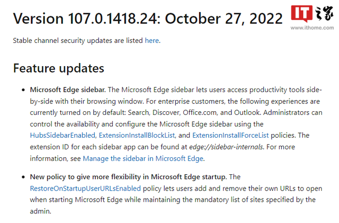
Task: Open the RestoreOnStartupUserURLsEnabled policy link
Action: point(85,189)
